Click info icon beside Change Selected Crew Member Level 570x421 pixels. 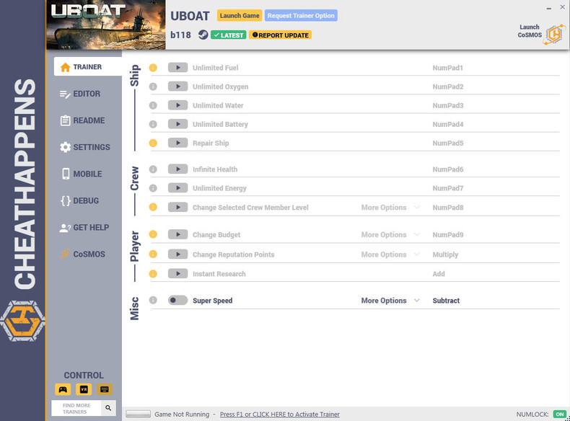tap(153, 207)
